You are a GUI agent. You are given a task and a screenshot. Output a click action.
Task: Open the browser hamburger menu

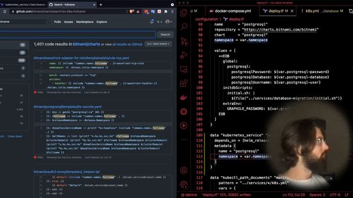(172, 12)
